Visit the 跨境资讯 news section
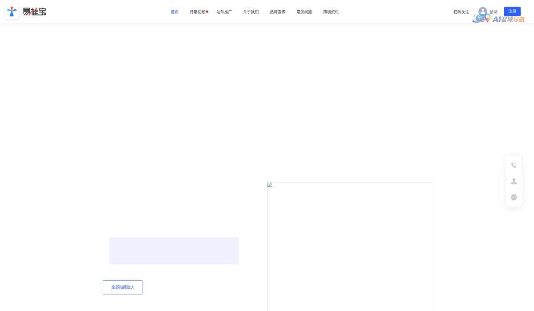Screen dimensions: 534x311 click(331, 12)
